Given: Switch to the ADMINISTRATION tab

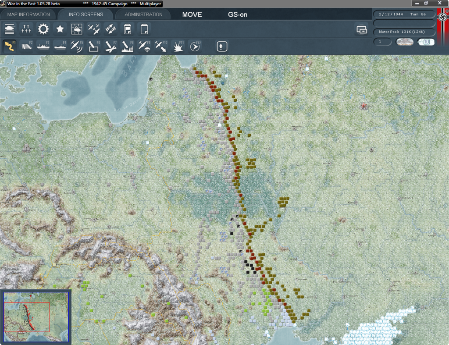Looking at the screenshot, I should point(143,14).
